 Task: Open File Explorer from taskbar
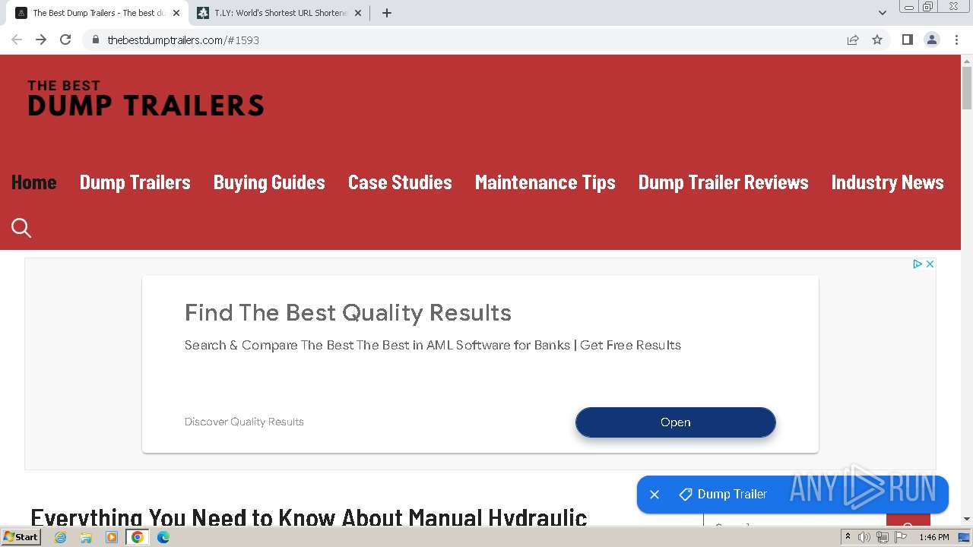(86, 537)
